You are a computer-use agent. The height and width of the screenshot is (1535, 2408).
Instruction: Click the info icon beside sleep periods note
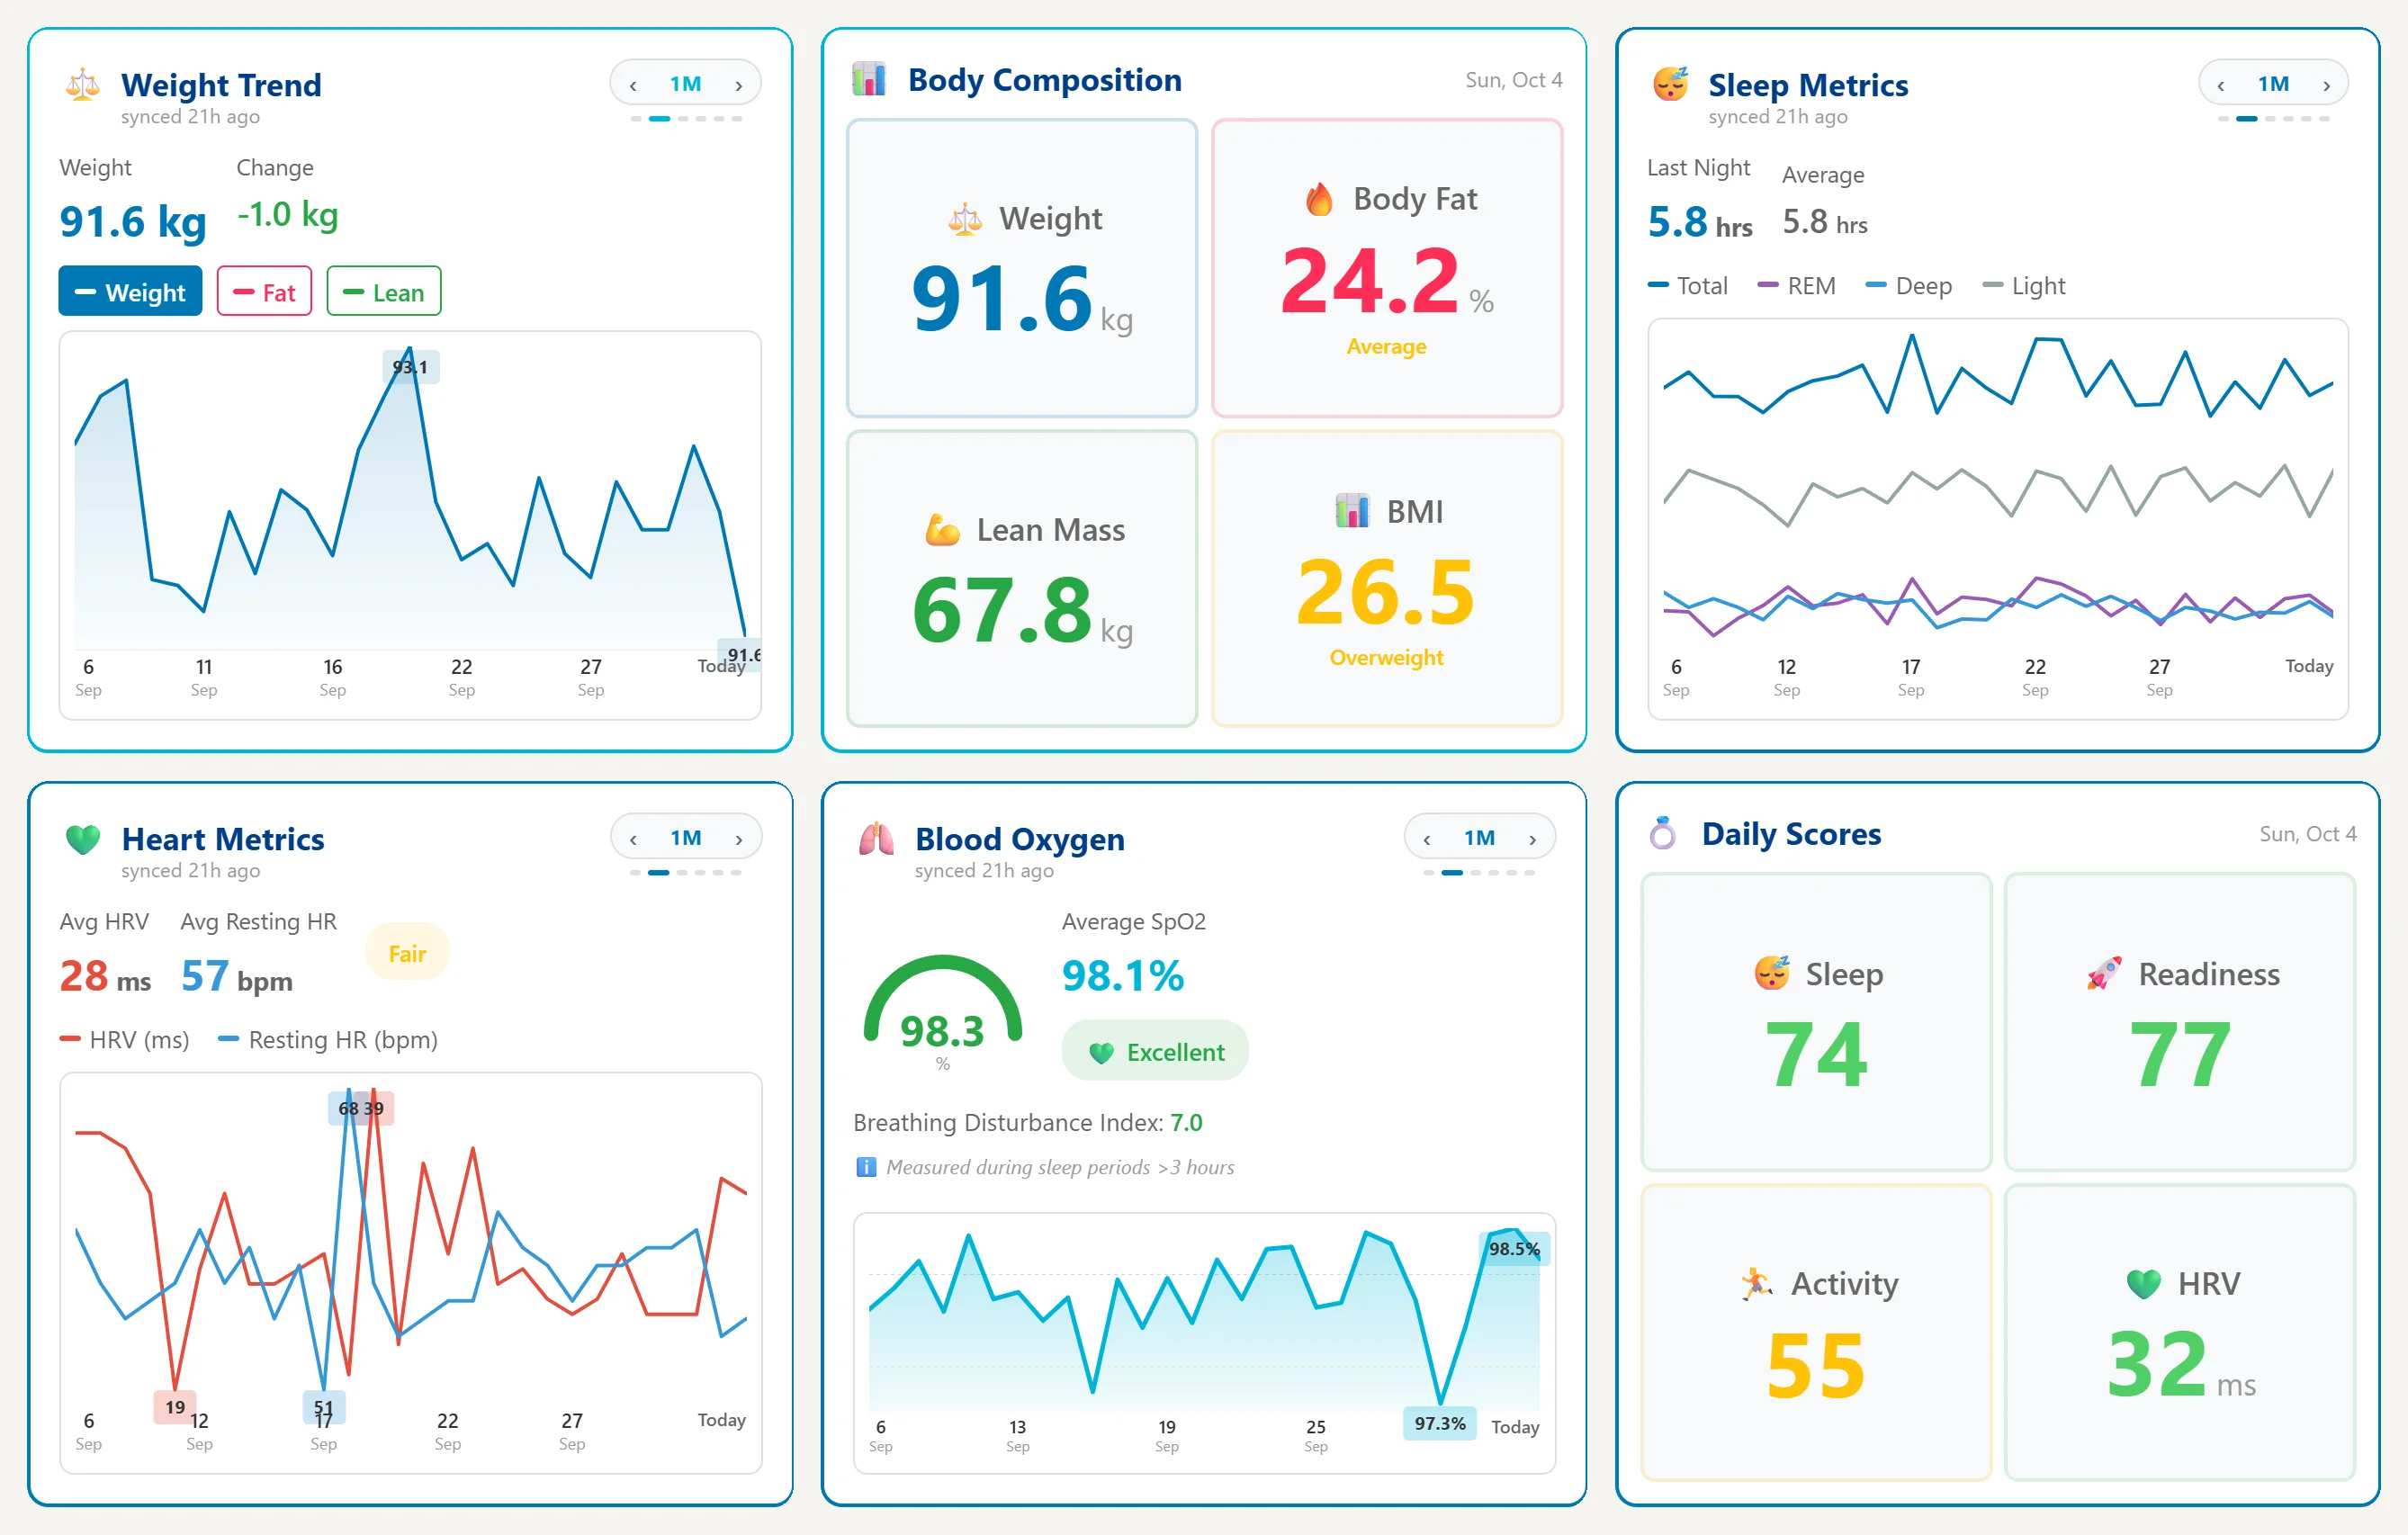coord(866,1167)
